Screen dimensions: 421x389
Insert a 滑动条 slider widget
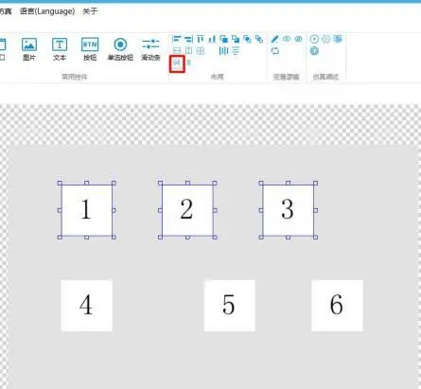click(150, 49)
